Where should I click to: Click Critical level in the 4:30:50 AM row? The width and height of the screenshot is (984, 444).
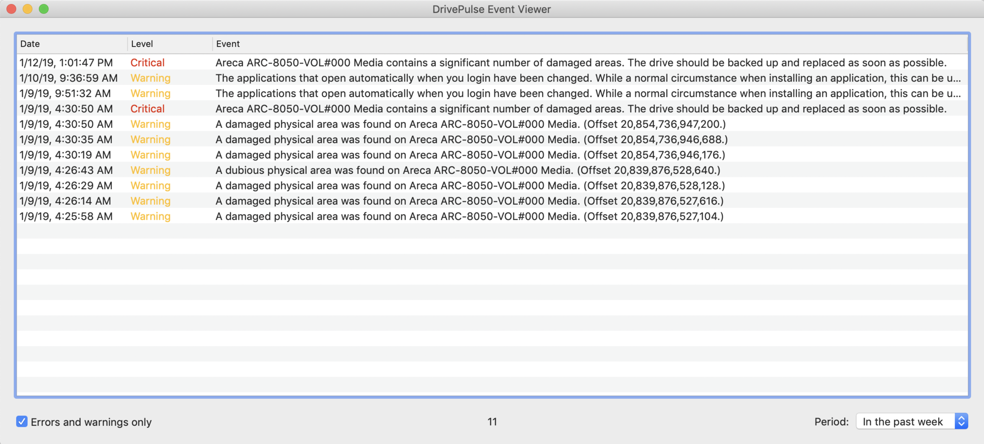(148, 109)
